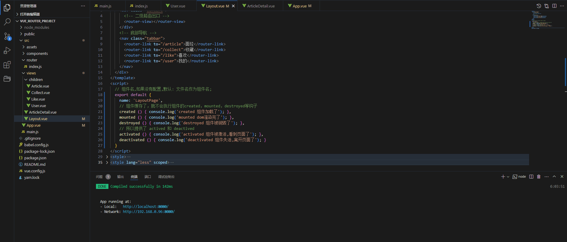Open timeline history icon in editor toolbar
Screen dimensions: 567x242
click(539, 6)
